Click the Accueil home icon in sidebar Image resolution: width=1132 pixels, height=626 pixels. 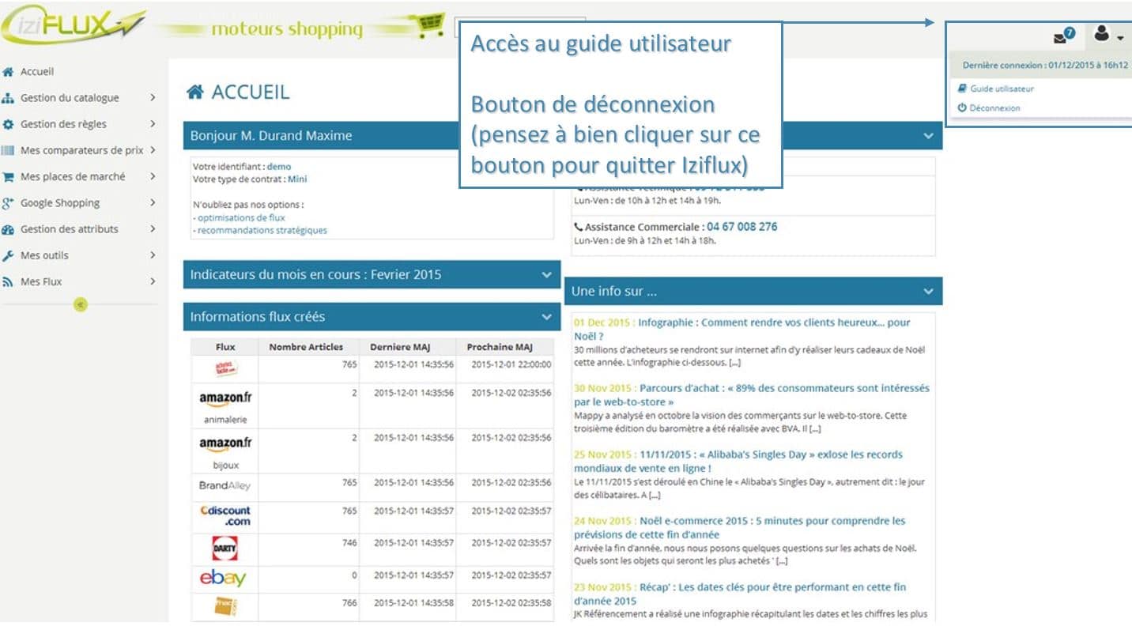[x=8, y=71]
